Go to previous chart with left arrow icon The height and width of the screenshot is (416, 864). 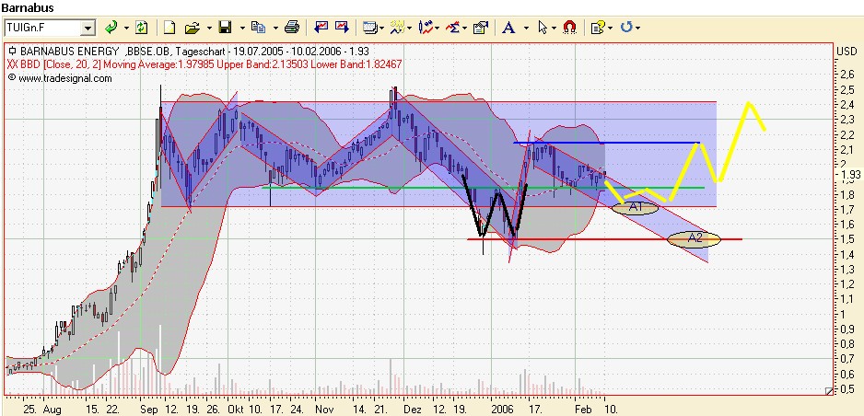click(321, 28)
